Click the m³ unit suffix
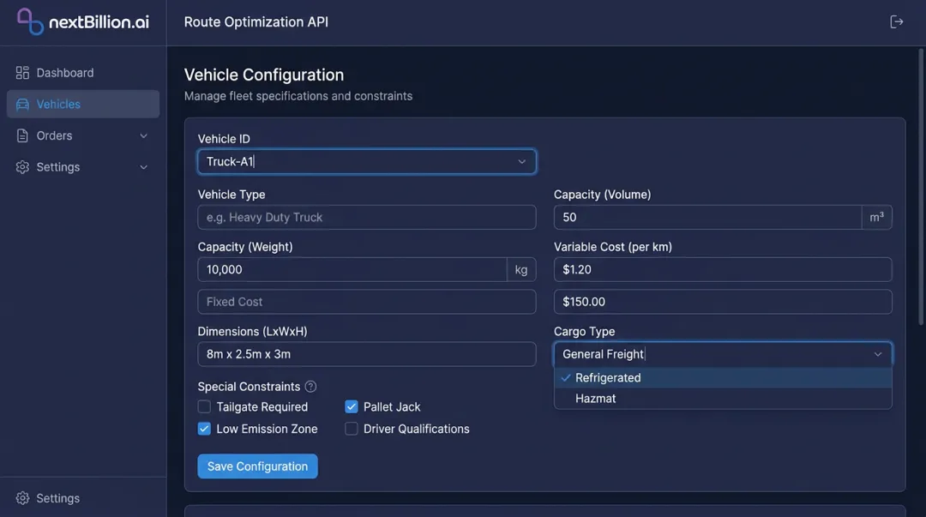The height and width of the screenshot is (517, 926). click(x=877, y=218)
